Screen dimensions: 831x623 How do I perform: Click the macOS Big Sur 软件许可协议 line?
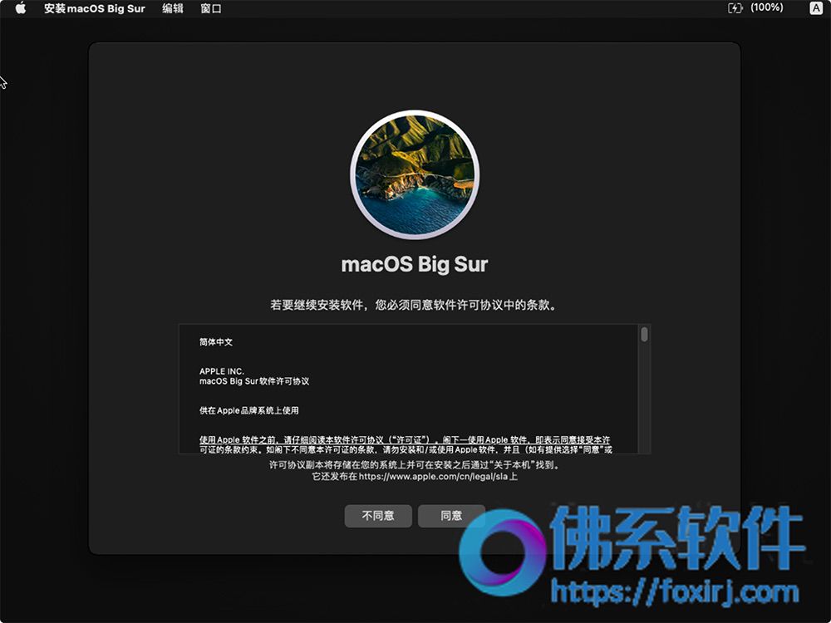coord(254,381)
